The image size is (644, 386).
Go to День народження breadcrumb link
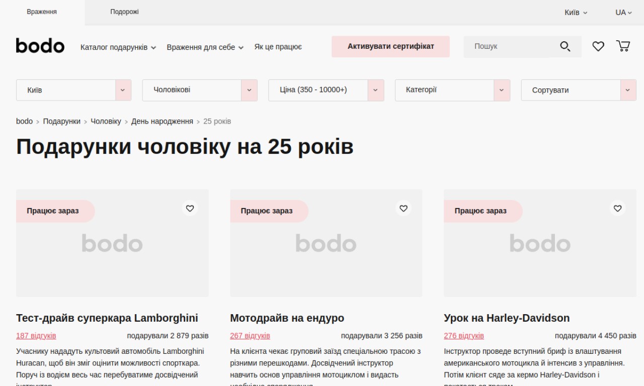pos(162,121)
